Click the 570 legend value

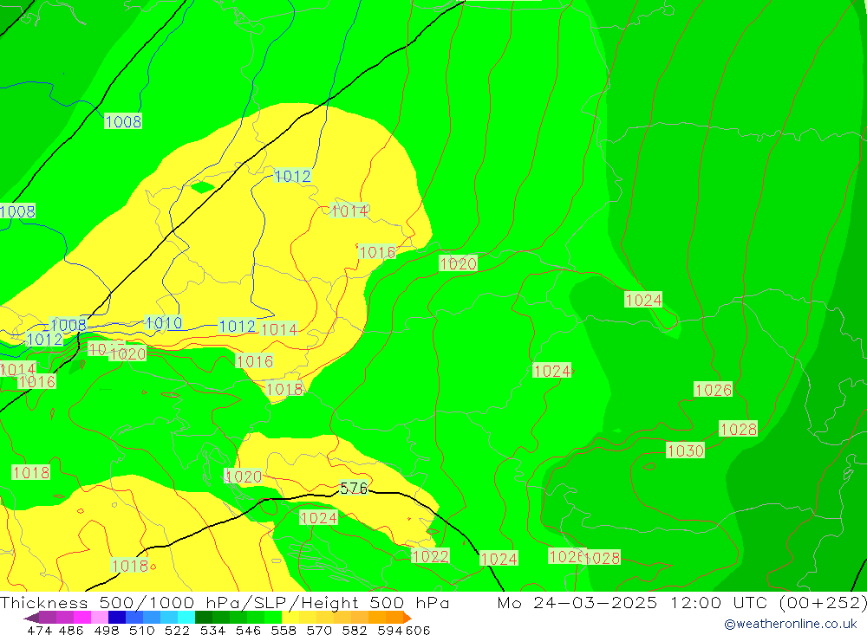(318, 630)
